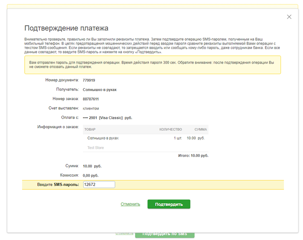Click the Комиссия value 0,00 руб.

tap(91, 175)
